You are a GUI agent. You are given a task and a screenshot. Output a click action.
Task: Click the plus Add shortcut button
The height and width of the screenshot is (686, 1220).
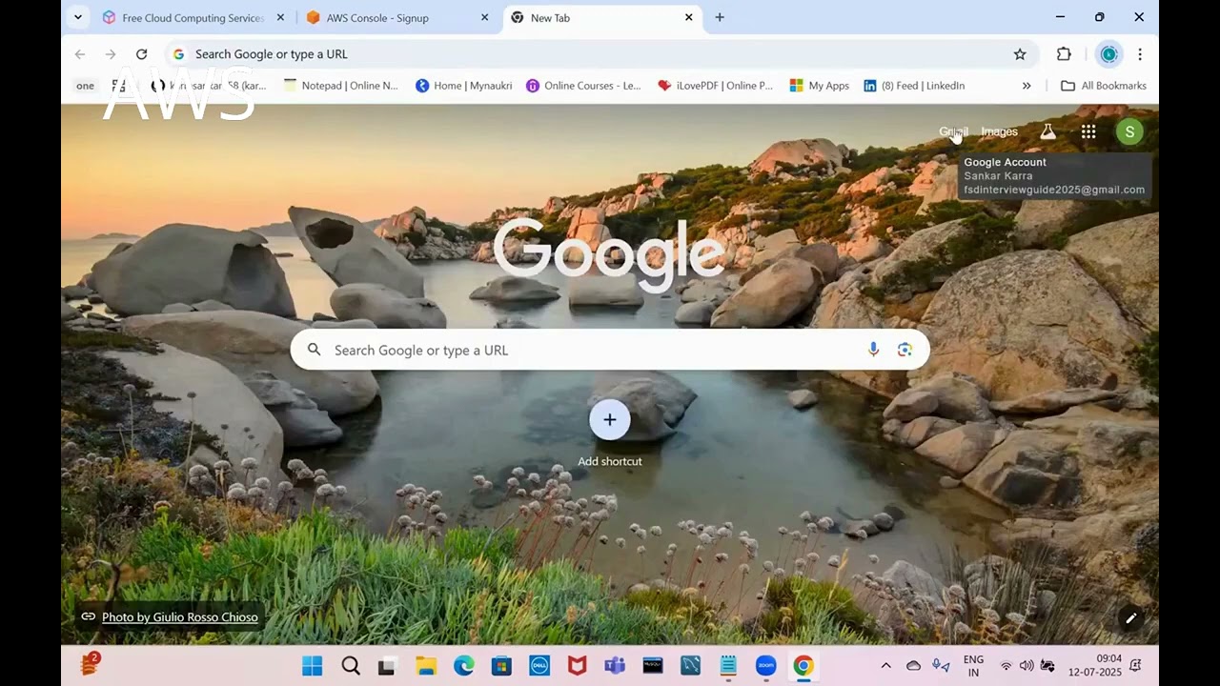(x=610, y=420)
